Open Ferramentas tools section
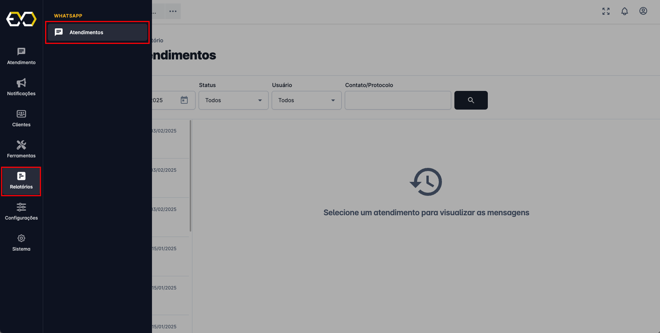This screenshot has height=333, width=660. pos(21,149)
